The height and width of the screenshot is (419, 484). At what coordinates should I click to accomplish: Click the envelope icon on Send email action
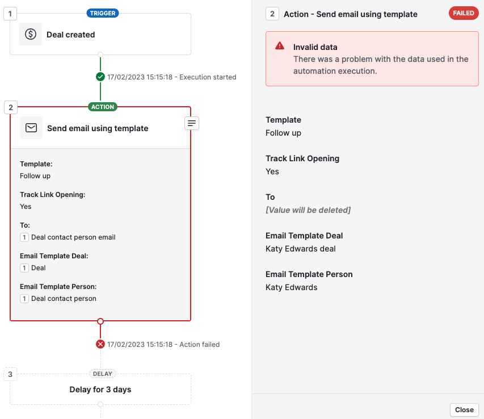(x=31, y=127)
